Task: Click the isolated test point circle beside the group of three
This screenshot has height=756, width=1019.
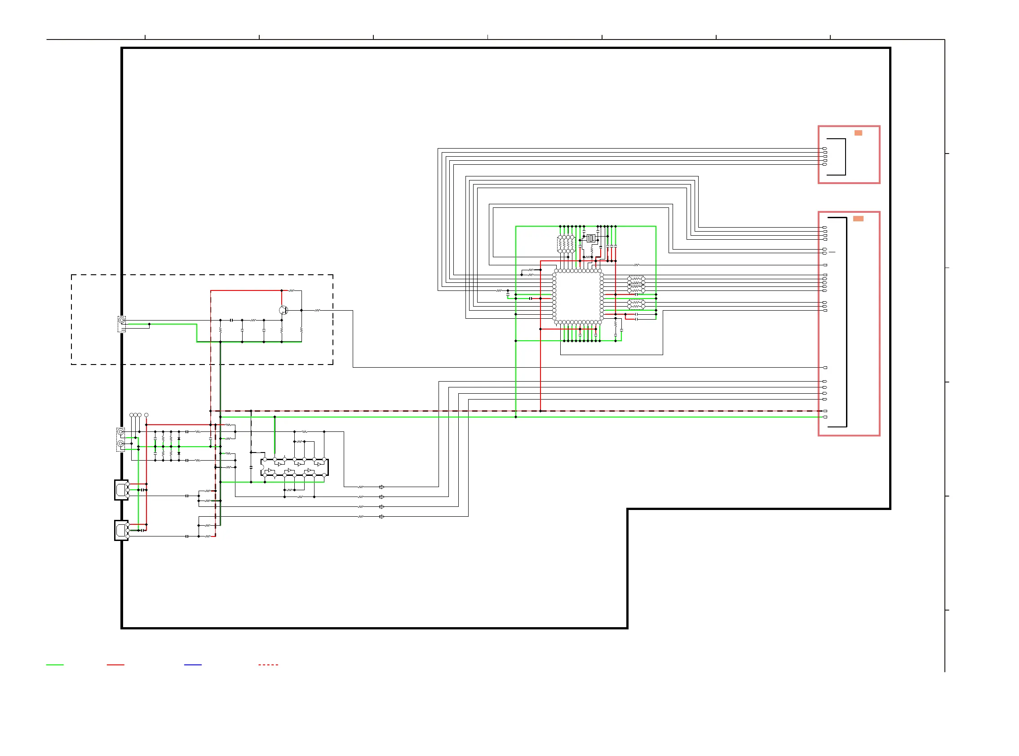Action: [x=146, y=415]
